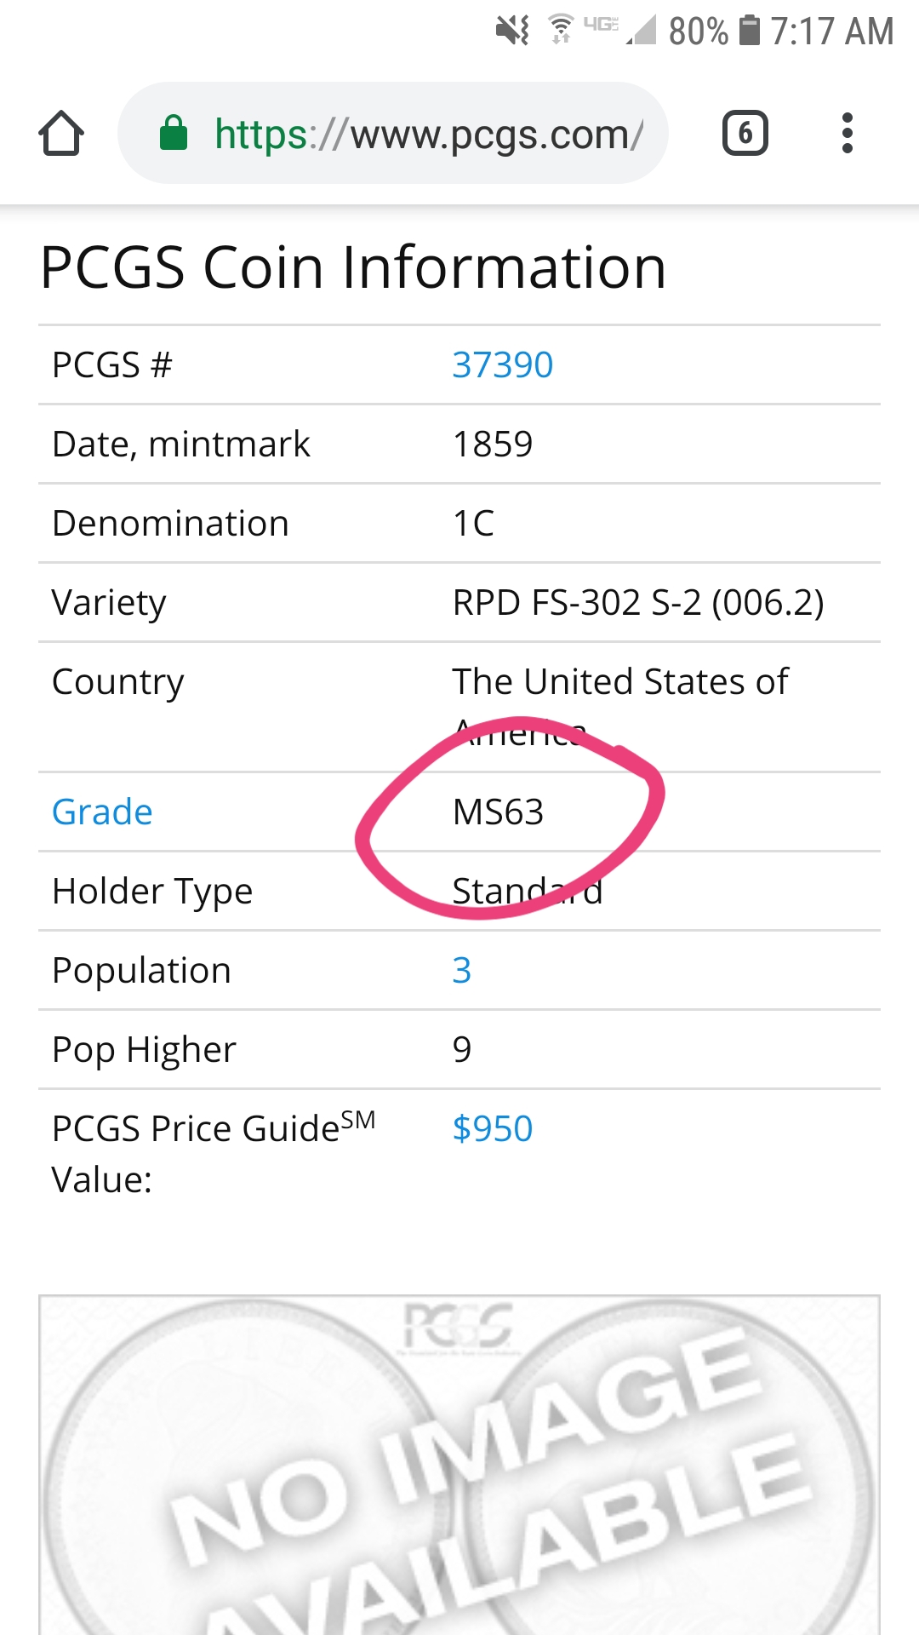Tap the Standard holder type value
Image resolution: width=919 pixels, height=1635 pixels.
coord(528,891)
